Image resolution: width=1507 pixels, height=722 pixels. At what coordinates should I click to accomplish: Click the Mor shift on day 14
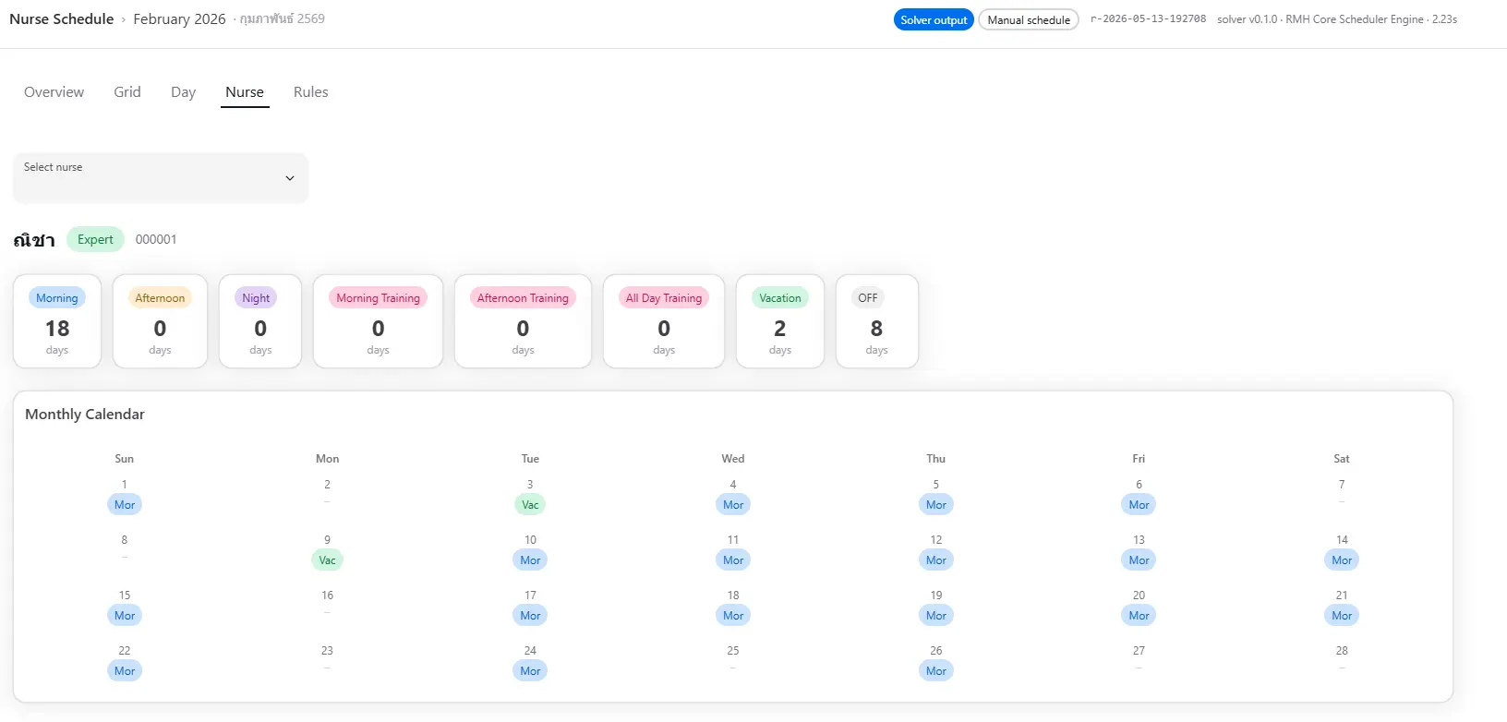coord(1342,560)
